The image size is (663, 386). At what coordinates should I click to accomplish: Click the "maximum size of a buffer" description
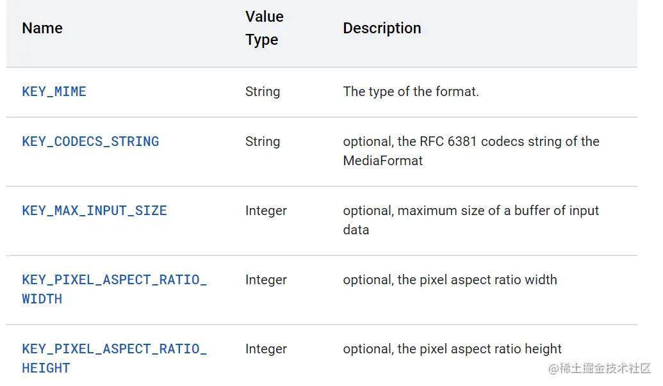(x=471, y=211)
